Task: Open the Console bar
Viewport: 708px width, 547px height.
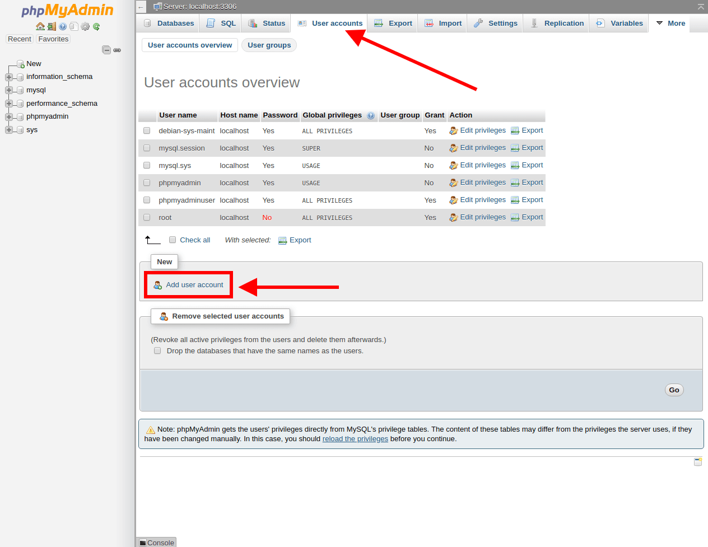Action: point(157,543)
